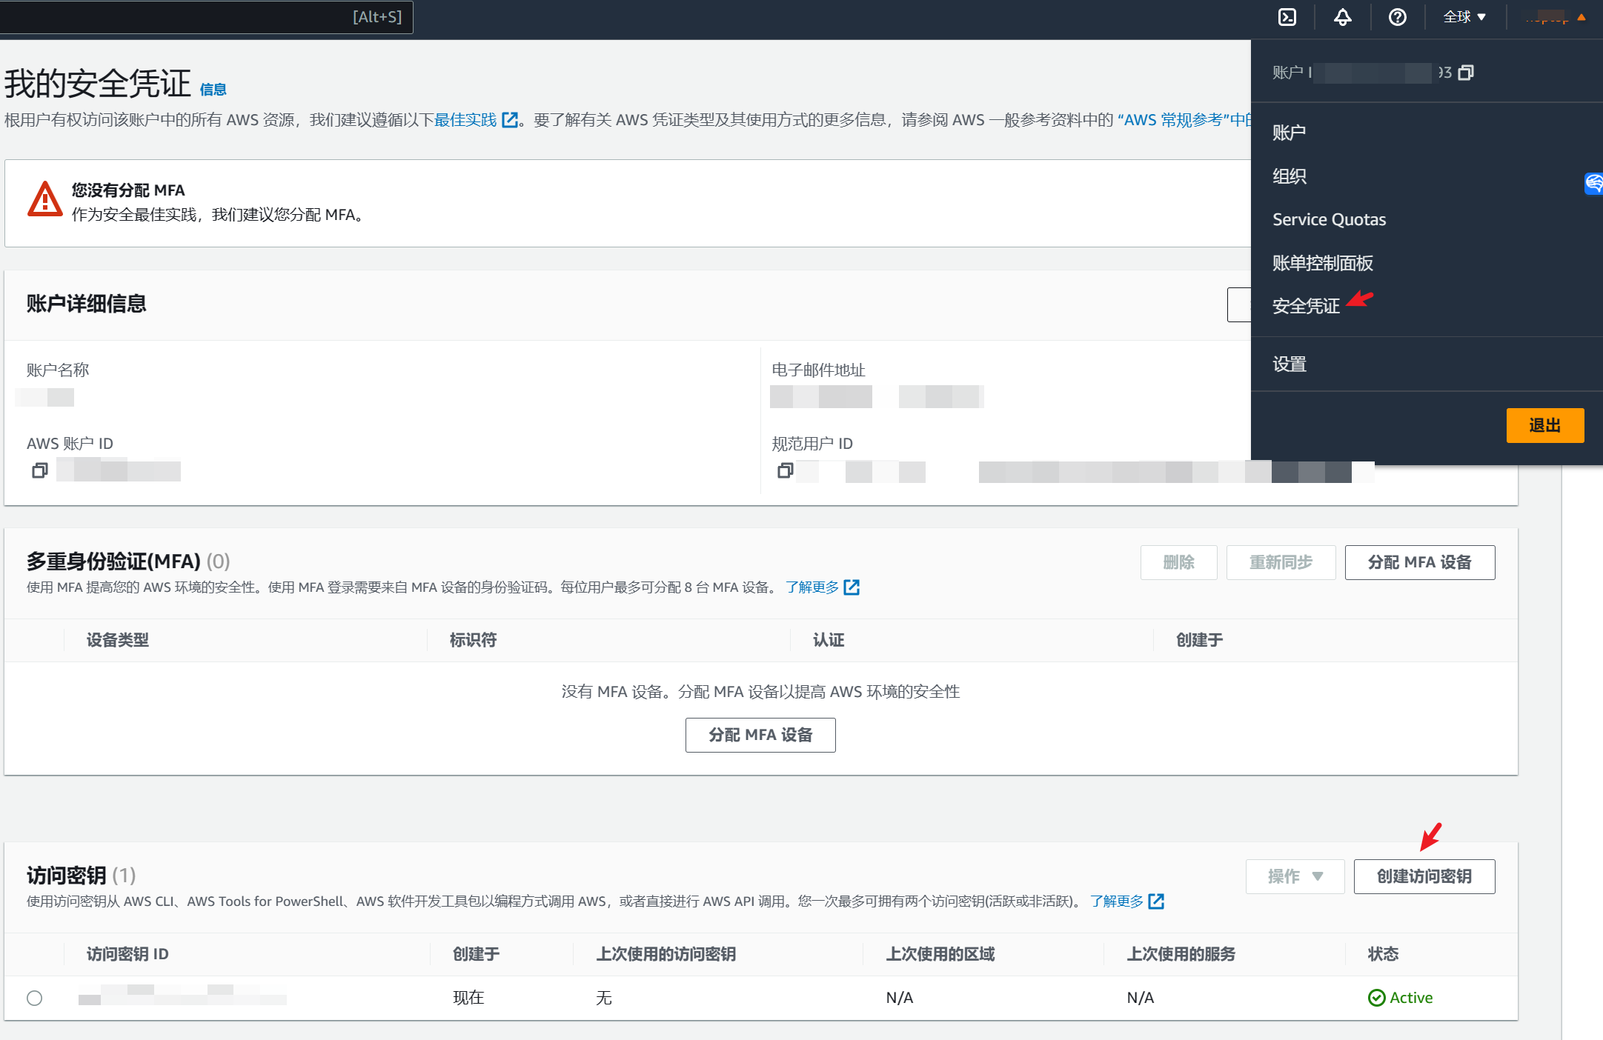
Task: Click the floating blue assistant icon
Action: [1593, 183]
